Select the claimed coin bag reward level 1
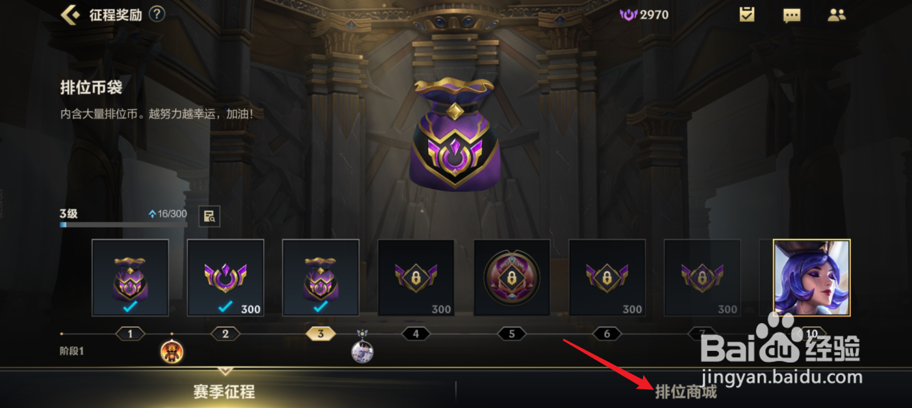This screenshot has width=912, height=408. pyautogui.click(x=130, y=278)
